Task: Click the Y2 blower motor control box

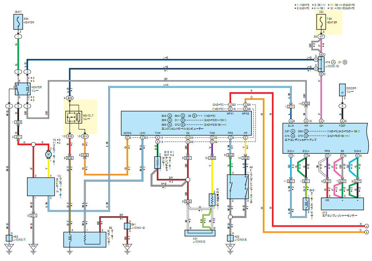Action: 41,187
